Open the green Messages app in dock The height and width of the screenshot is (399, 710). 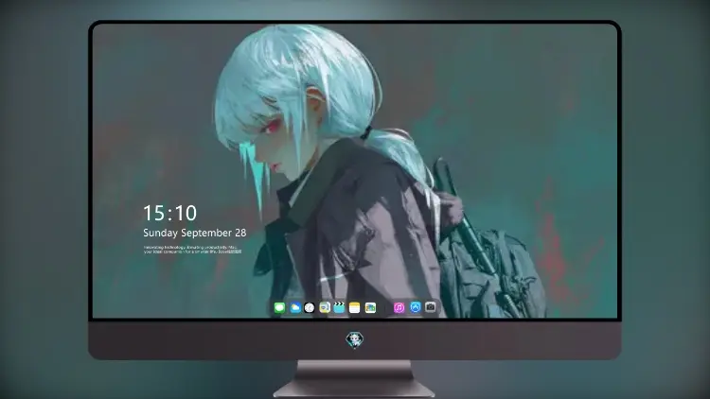click(x=279, y=308)
